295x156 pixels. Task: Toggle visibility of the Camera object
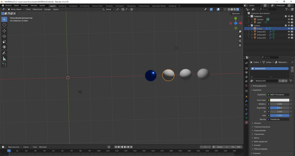coord(289,19)
